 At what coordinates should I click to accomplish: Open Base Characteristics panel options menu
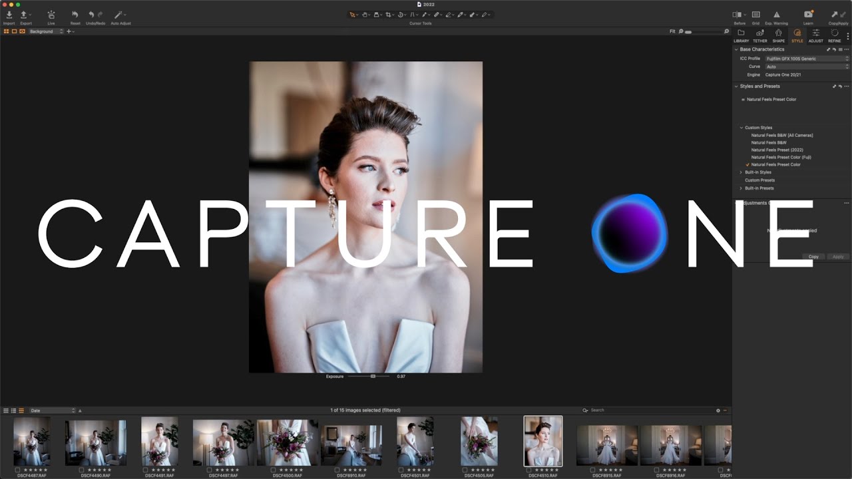click(847, 49)
